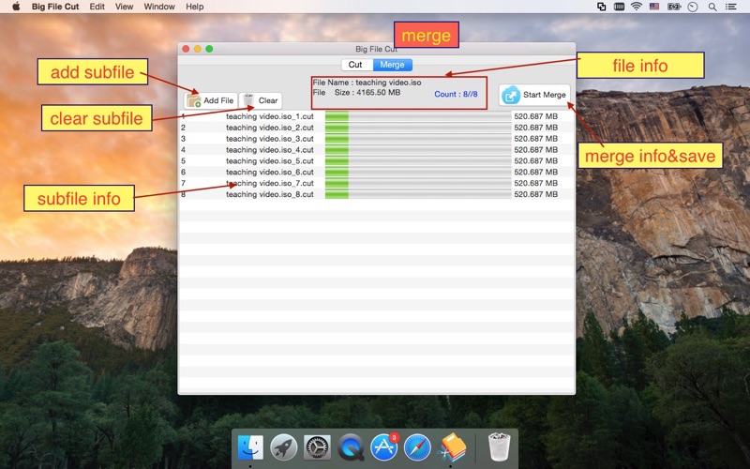The height and width of the screenshot is (469, 750).
Task: Click the File Size 4165.50 MB text
Action: click(356, 92)
